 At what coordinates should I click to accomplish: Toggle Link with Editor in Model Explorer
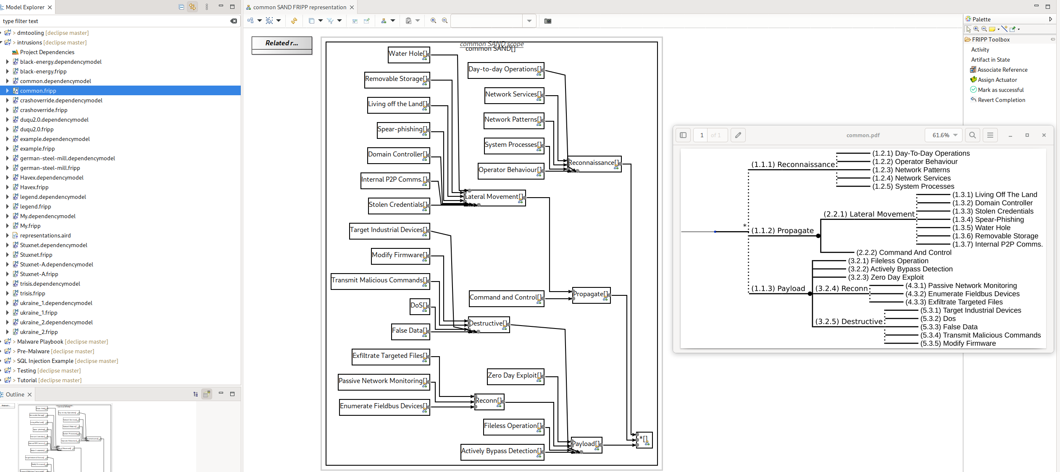[192, 7]
